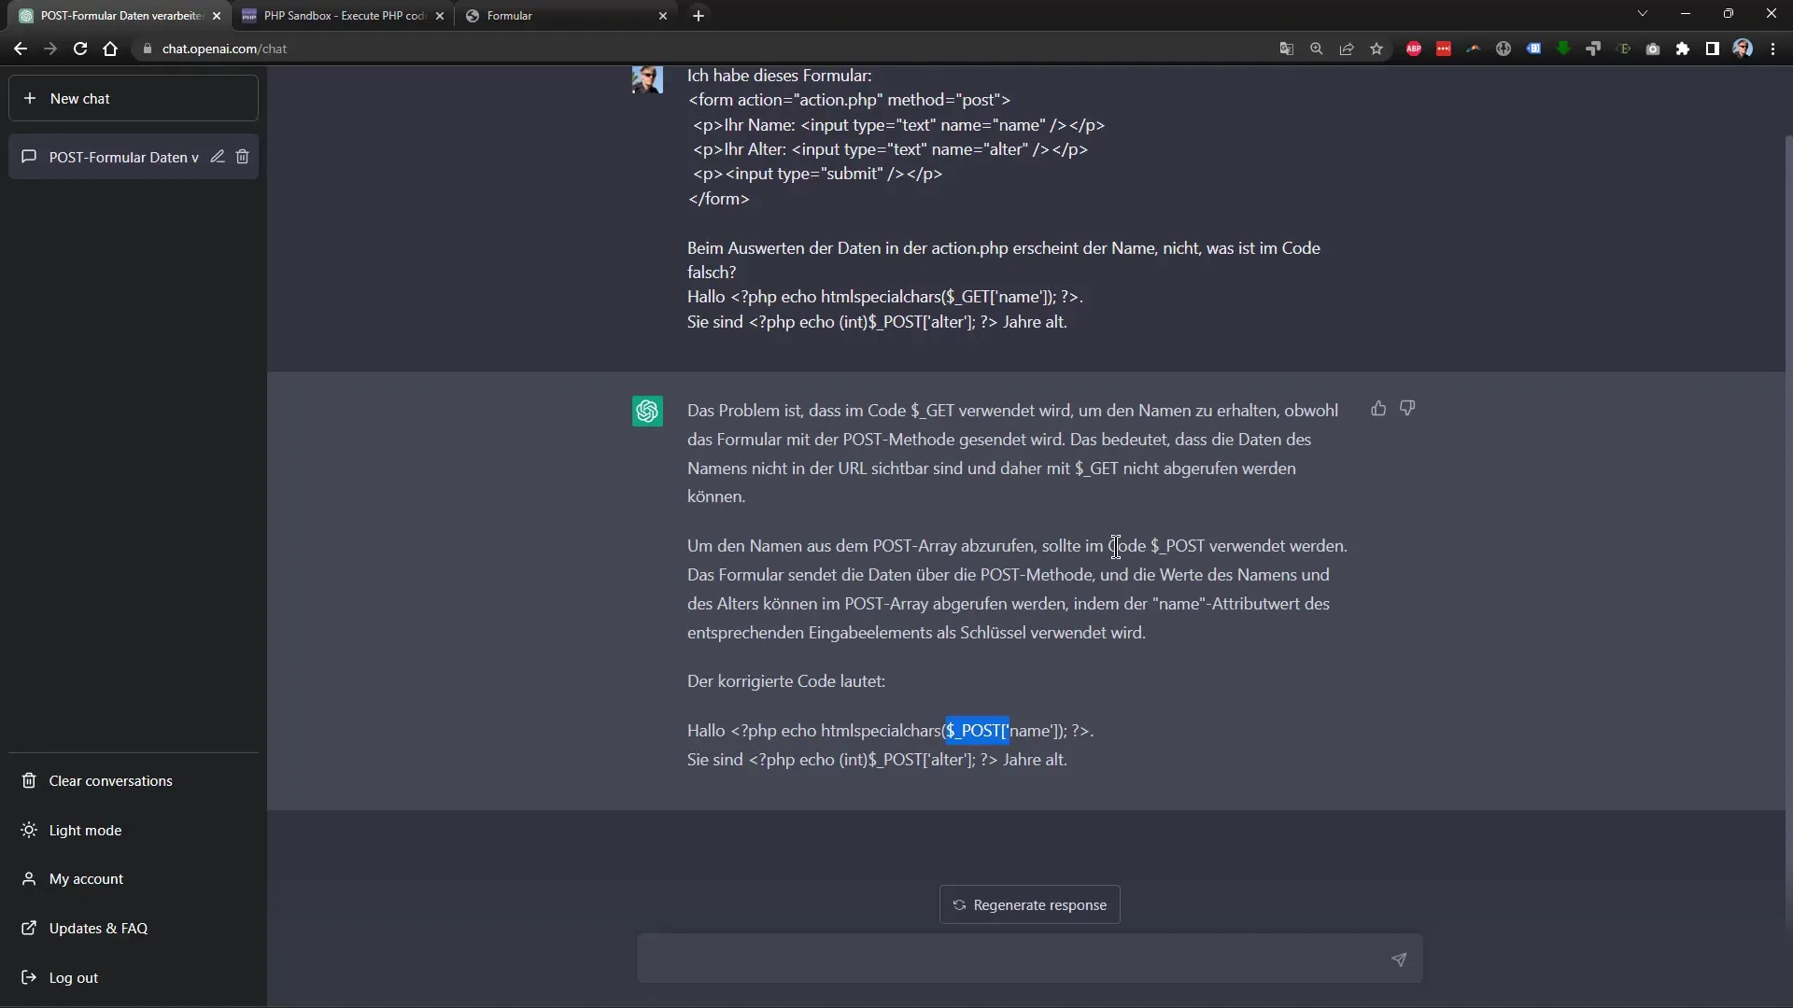Go forward with the browser forward arrow
This screenshot has width=1793, height=1008.
click(50, 49)
